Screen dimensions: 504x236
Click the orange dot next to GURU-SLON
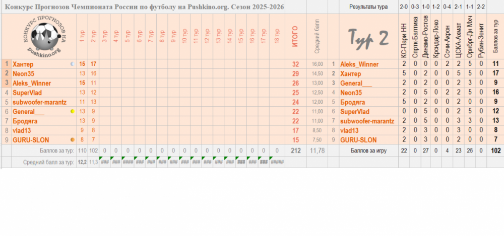coord(72,140)
